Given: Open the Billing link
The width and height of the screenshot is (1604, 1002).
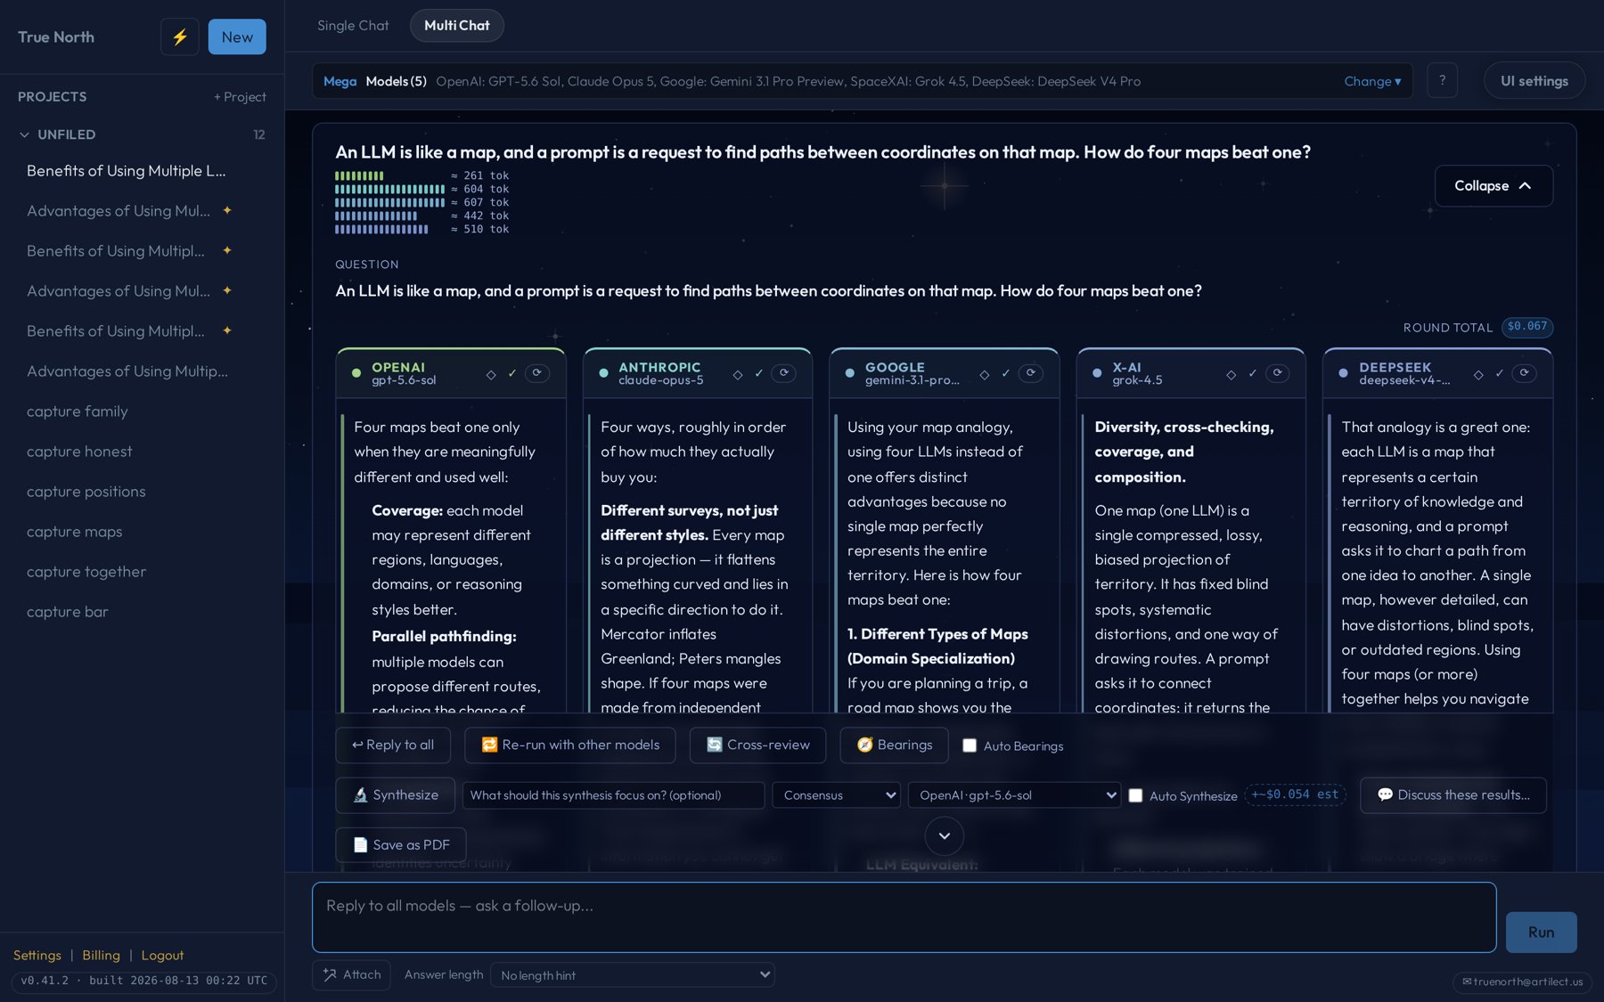Looking at the screenshot, I should (x=101, y=956).
